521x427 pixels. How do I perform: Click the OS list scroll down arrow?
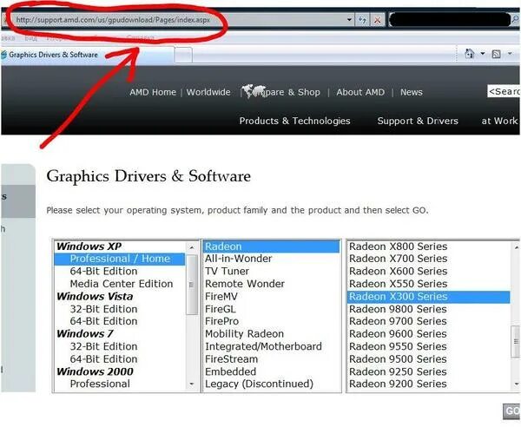(192, 384)
